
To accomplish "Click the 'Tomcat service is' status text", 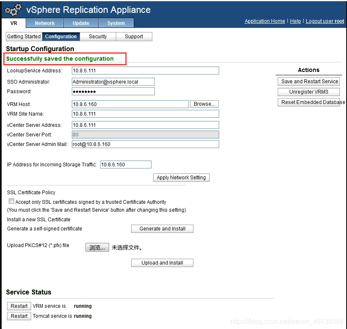I will pyautogui.click(x=52, y=316).
